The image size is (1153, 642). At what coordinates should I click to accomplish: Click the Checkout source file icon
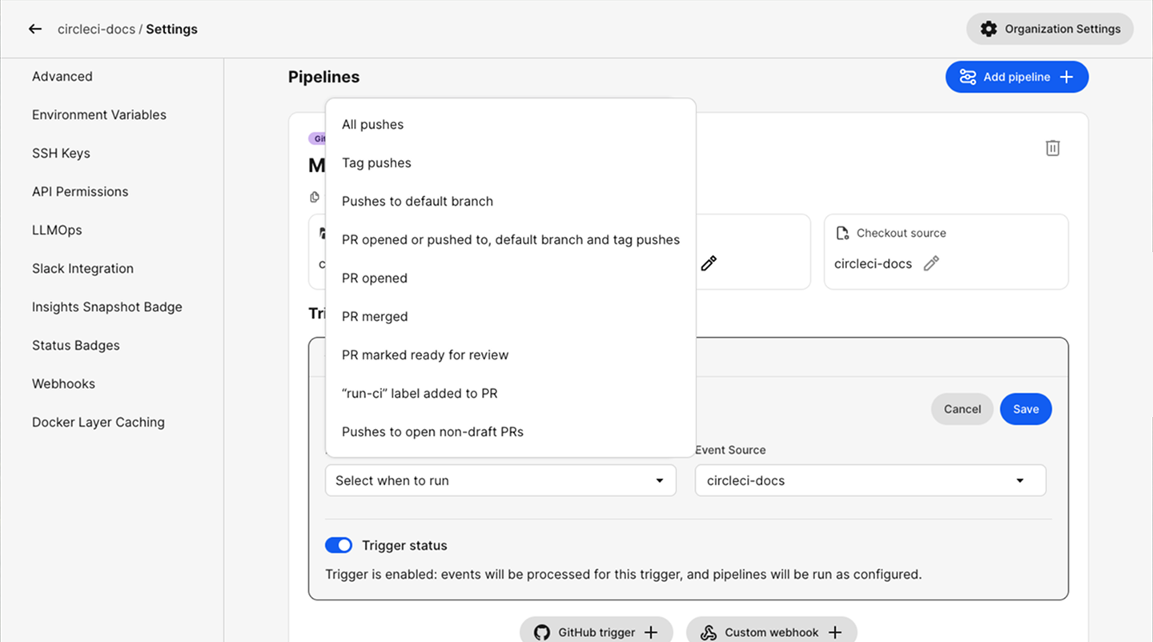click(x=842, y=233)
